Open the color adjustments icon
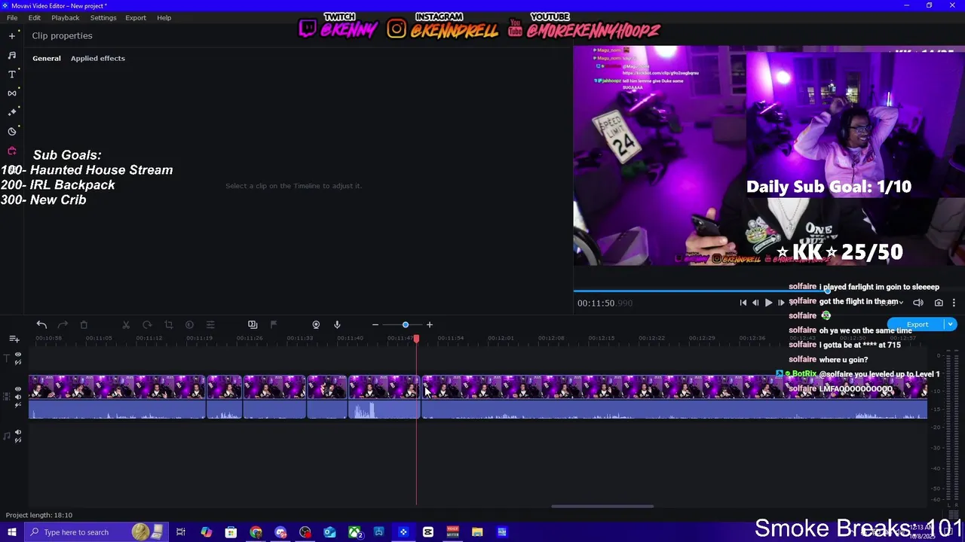965x542 pixels. (x=189, y=324)
